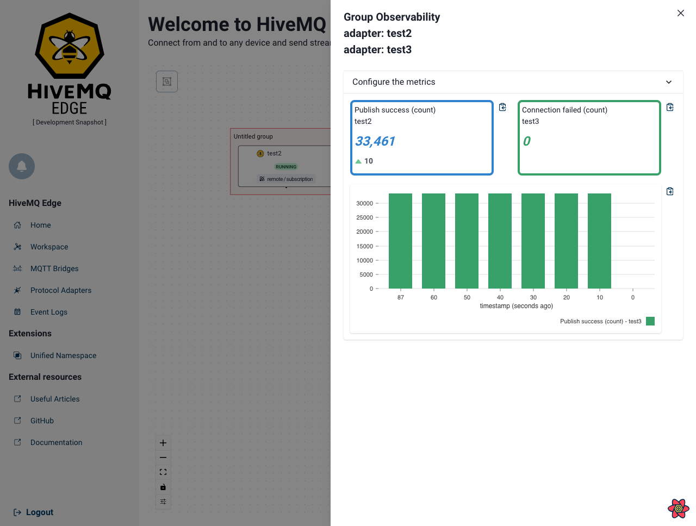Viewport: 696px width, 526px height.
Task: Open Protocol Adapters page
Action: coord(61,290)
